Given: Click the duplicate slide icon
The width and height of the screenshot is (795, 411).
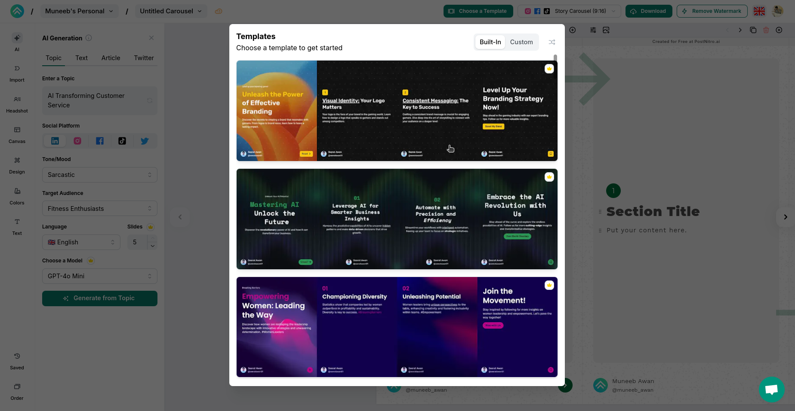Looking at the screenshot, I should [753, 30].
